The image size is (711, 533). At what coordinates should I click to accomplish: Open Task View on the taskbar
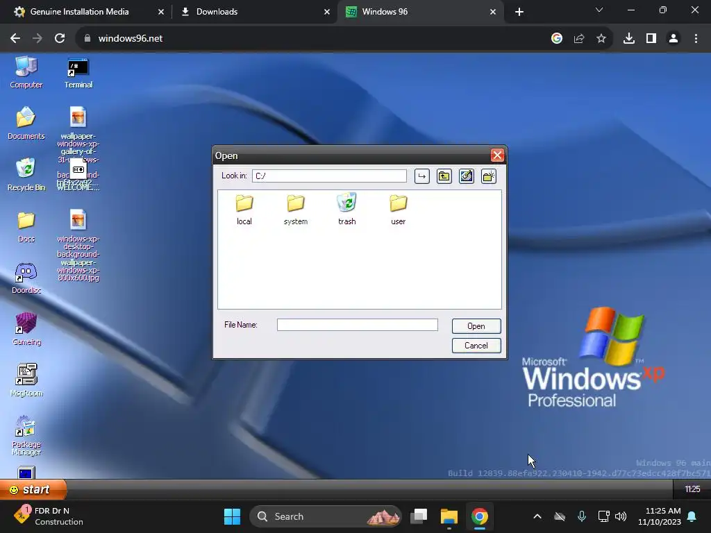pyautogui.click(x=419, y=516)
